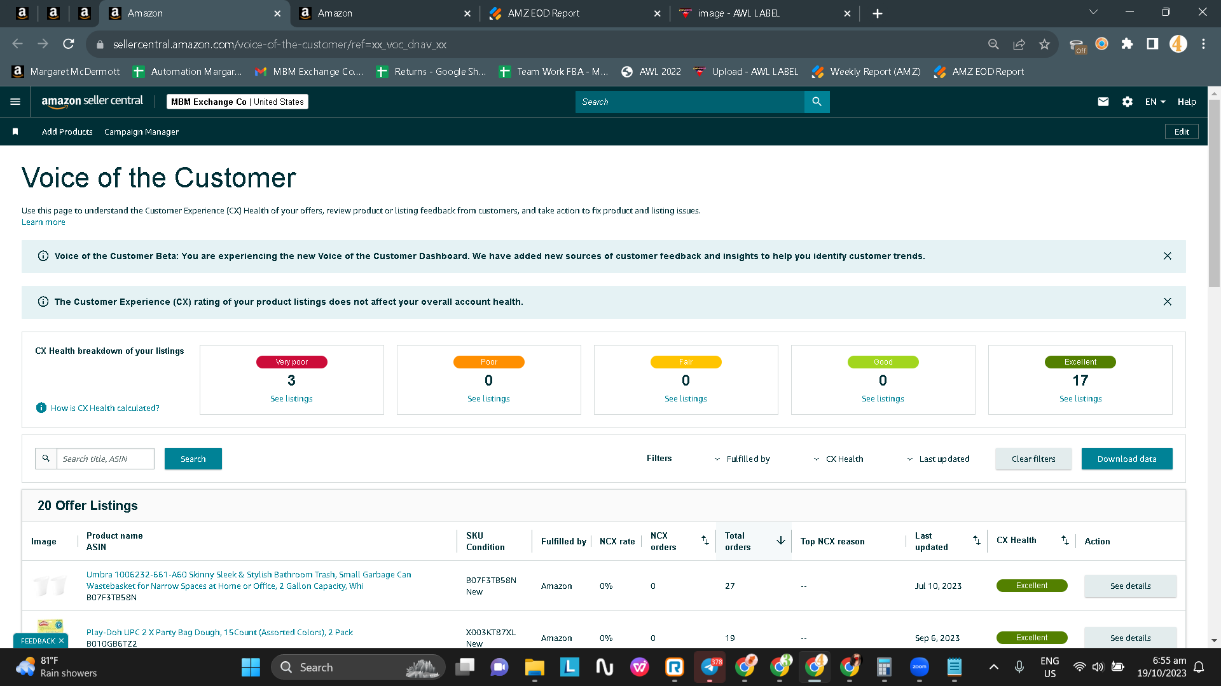Open Add Products in navigation bar

pos(67,131)
